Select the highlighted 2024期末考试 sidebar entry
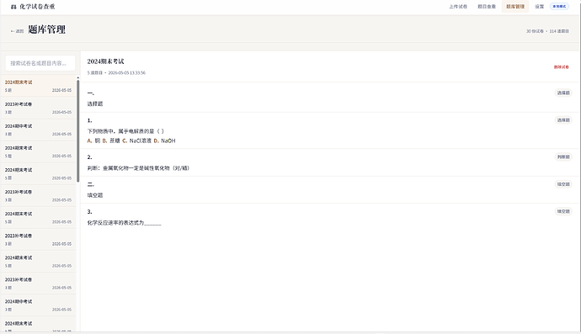Viewport: 581px width, 334px height. click(x=39, y=86)
